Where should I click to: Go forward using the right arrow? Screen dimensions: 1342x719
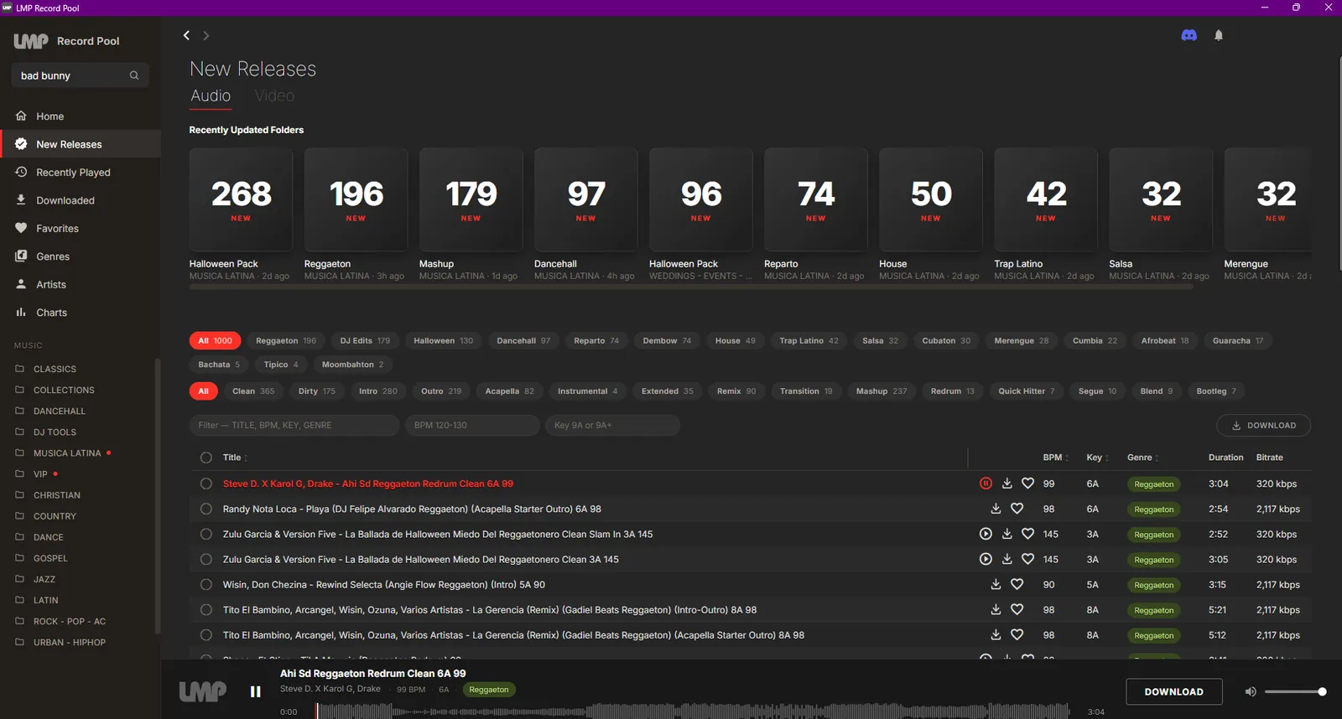click(206, 35)
